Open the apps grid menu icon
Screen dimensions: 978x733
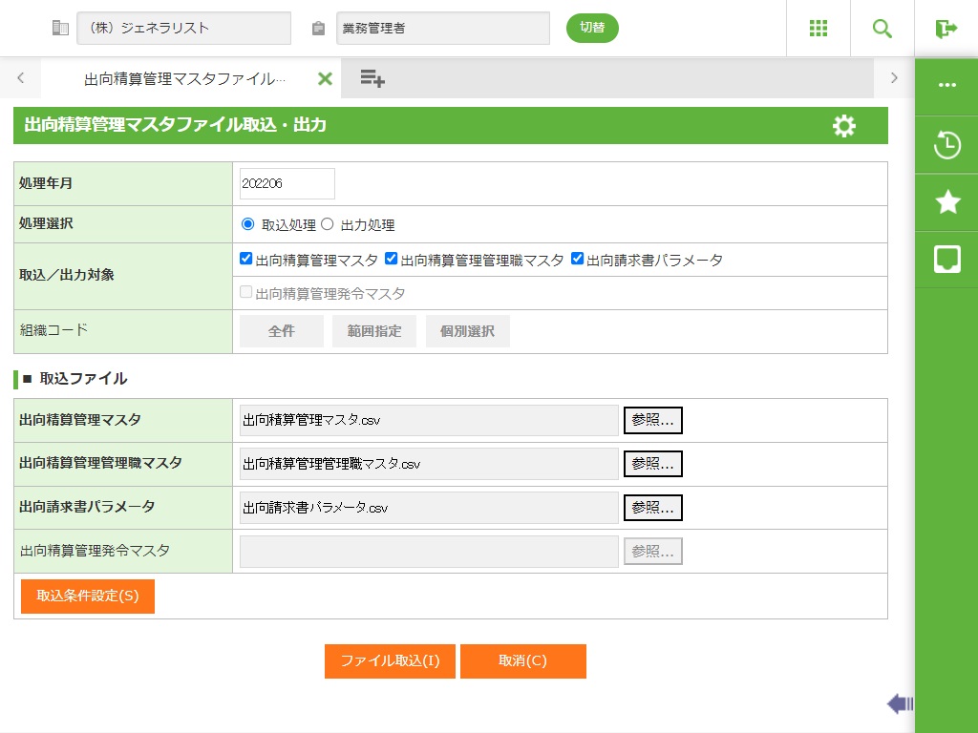pos(819,29)
